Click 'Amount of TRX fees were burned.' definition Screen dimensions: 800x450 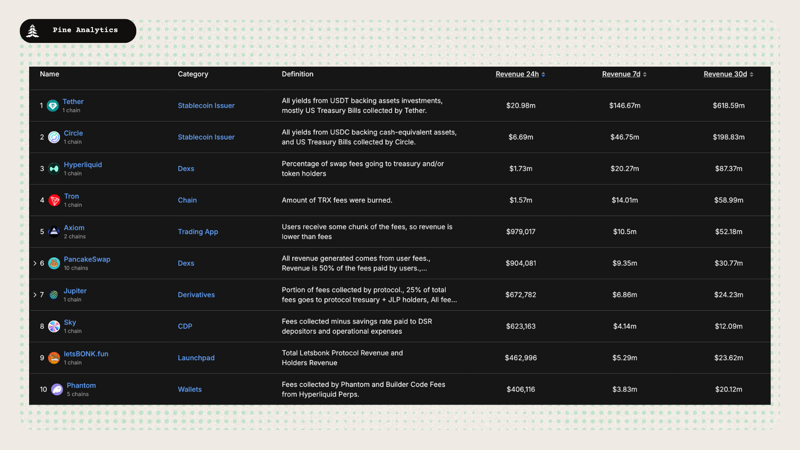(x=337, y=200)
